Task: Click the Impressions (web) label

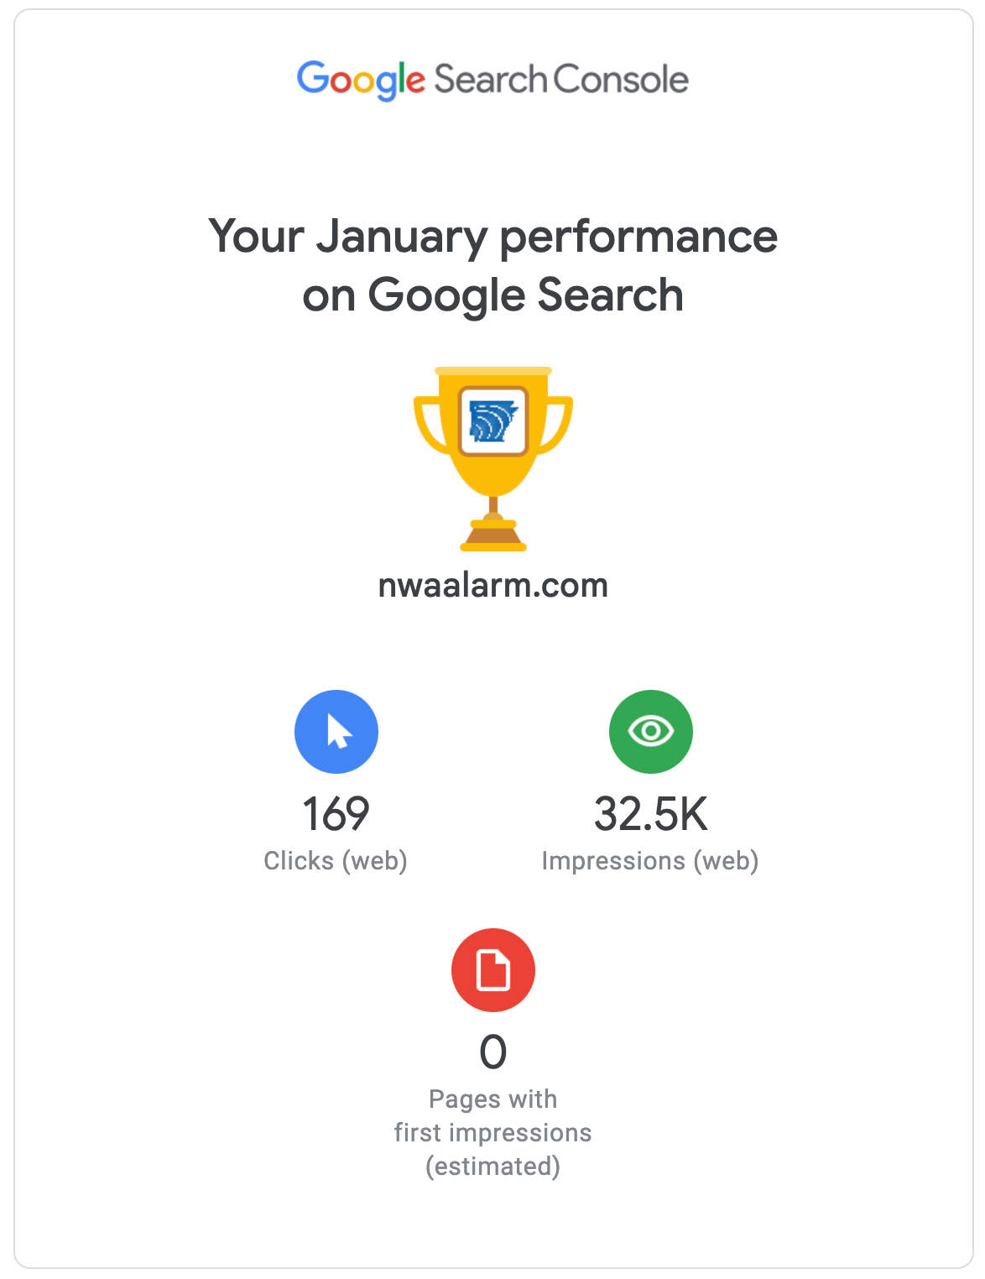Action: (650, 861)
